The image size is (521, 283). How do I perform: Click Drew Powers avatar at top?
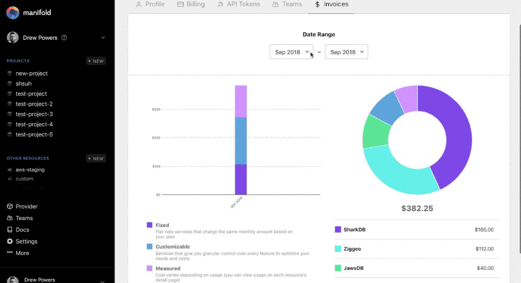13,38
